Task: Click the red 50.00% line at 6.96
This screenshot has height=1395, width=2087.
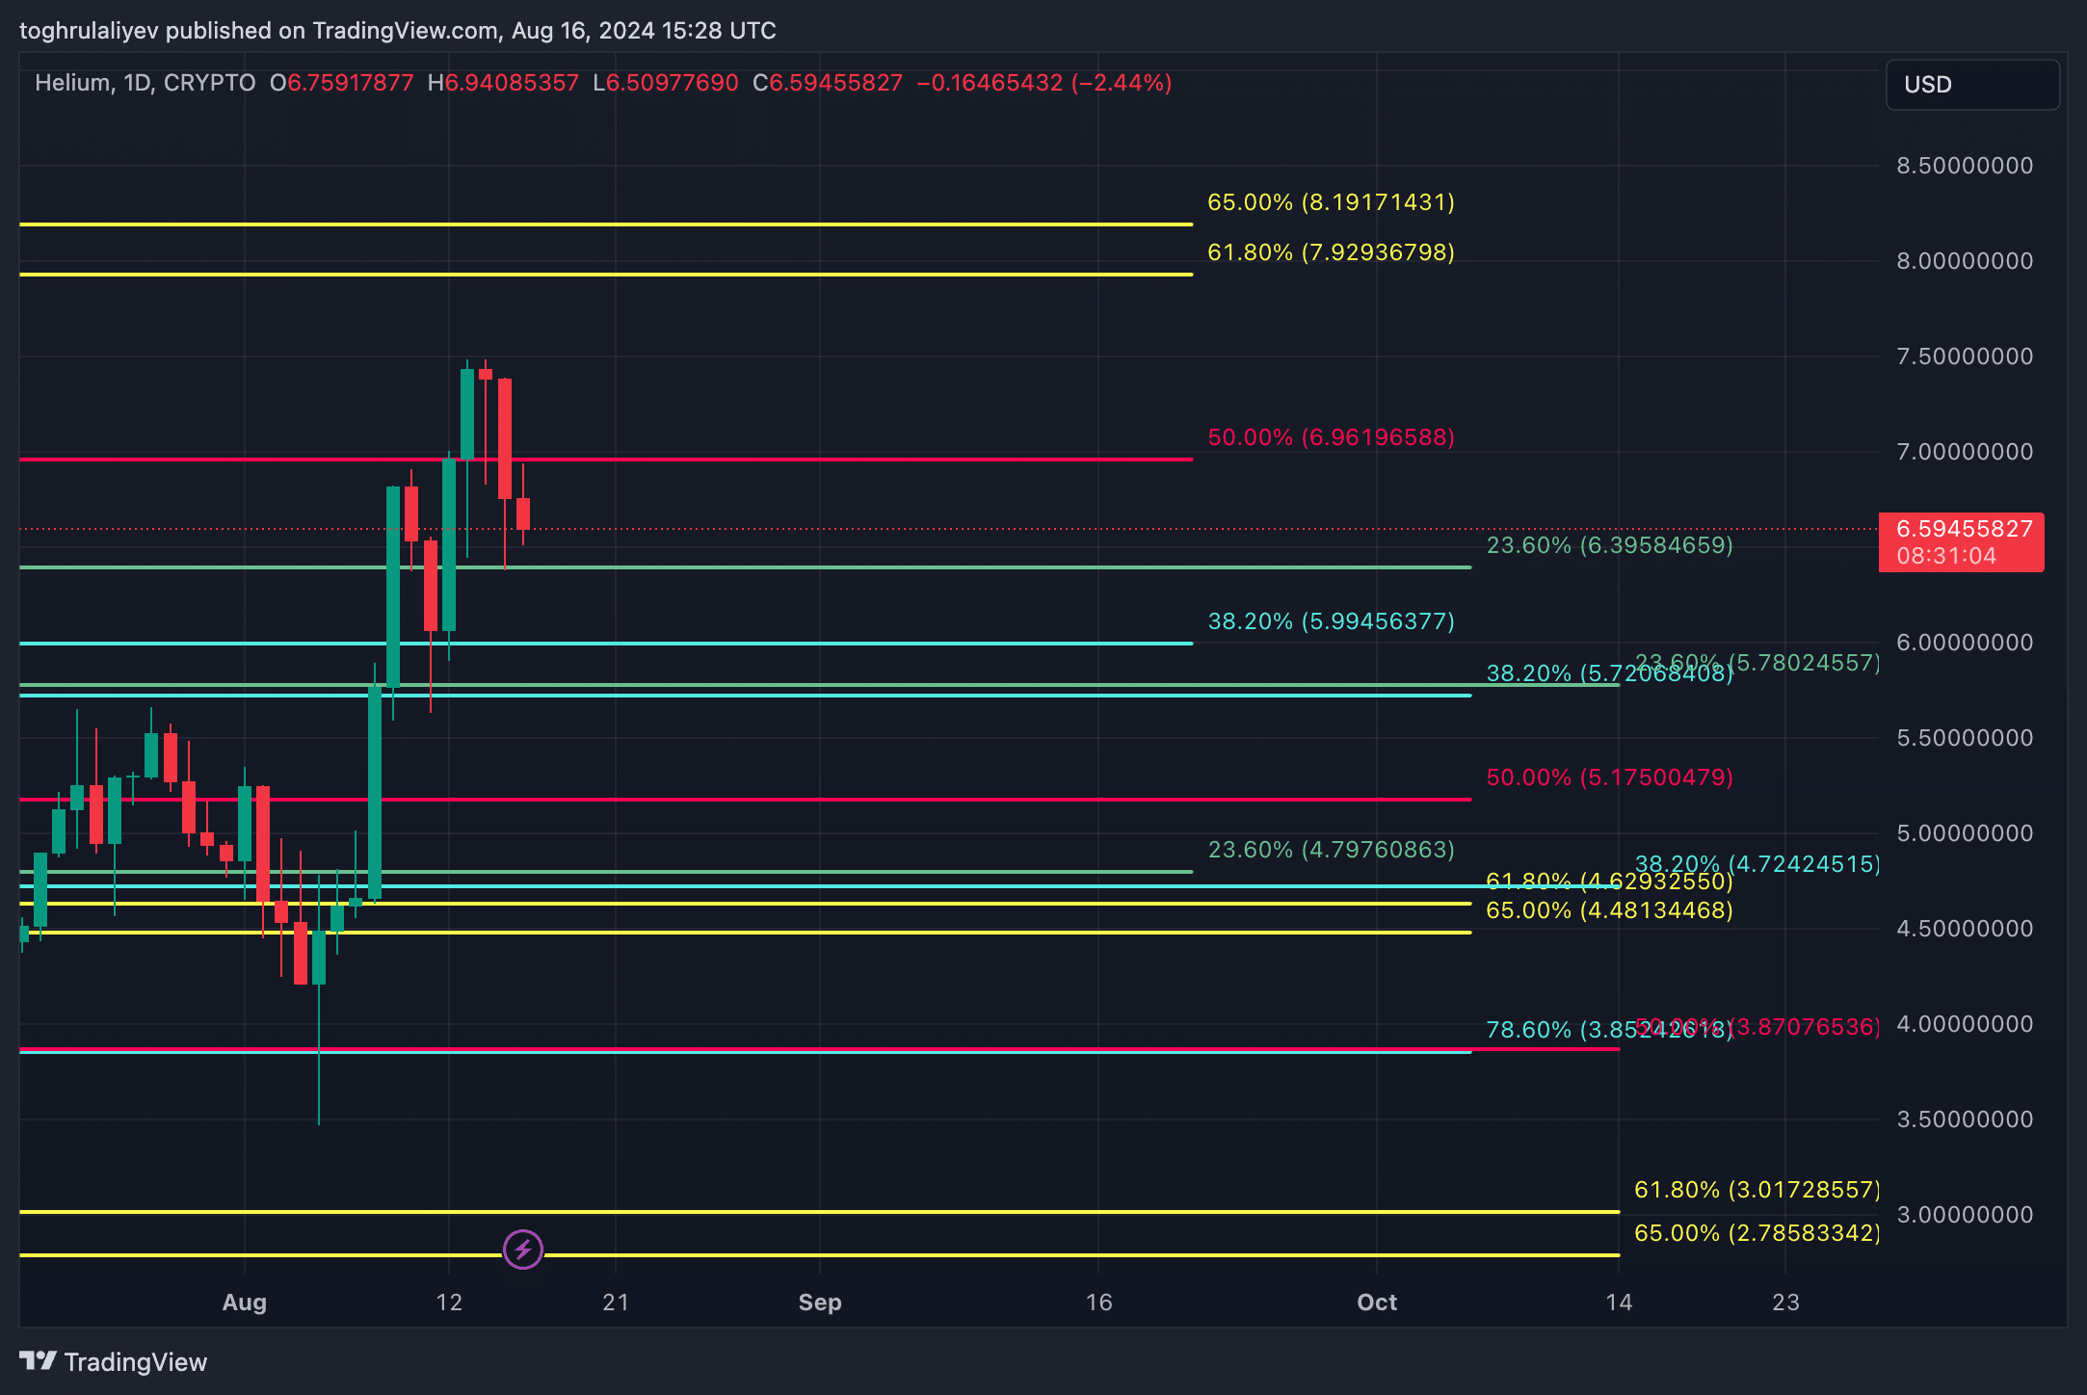Action: (x=606, y=460)
